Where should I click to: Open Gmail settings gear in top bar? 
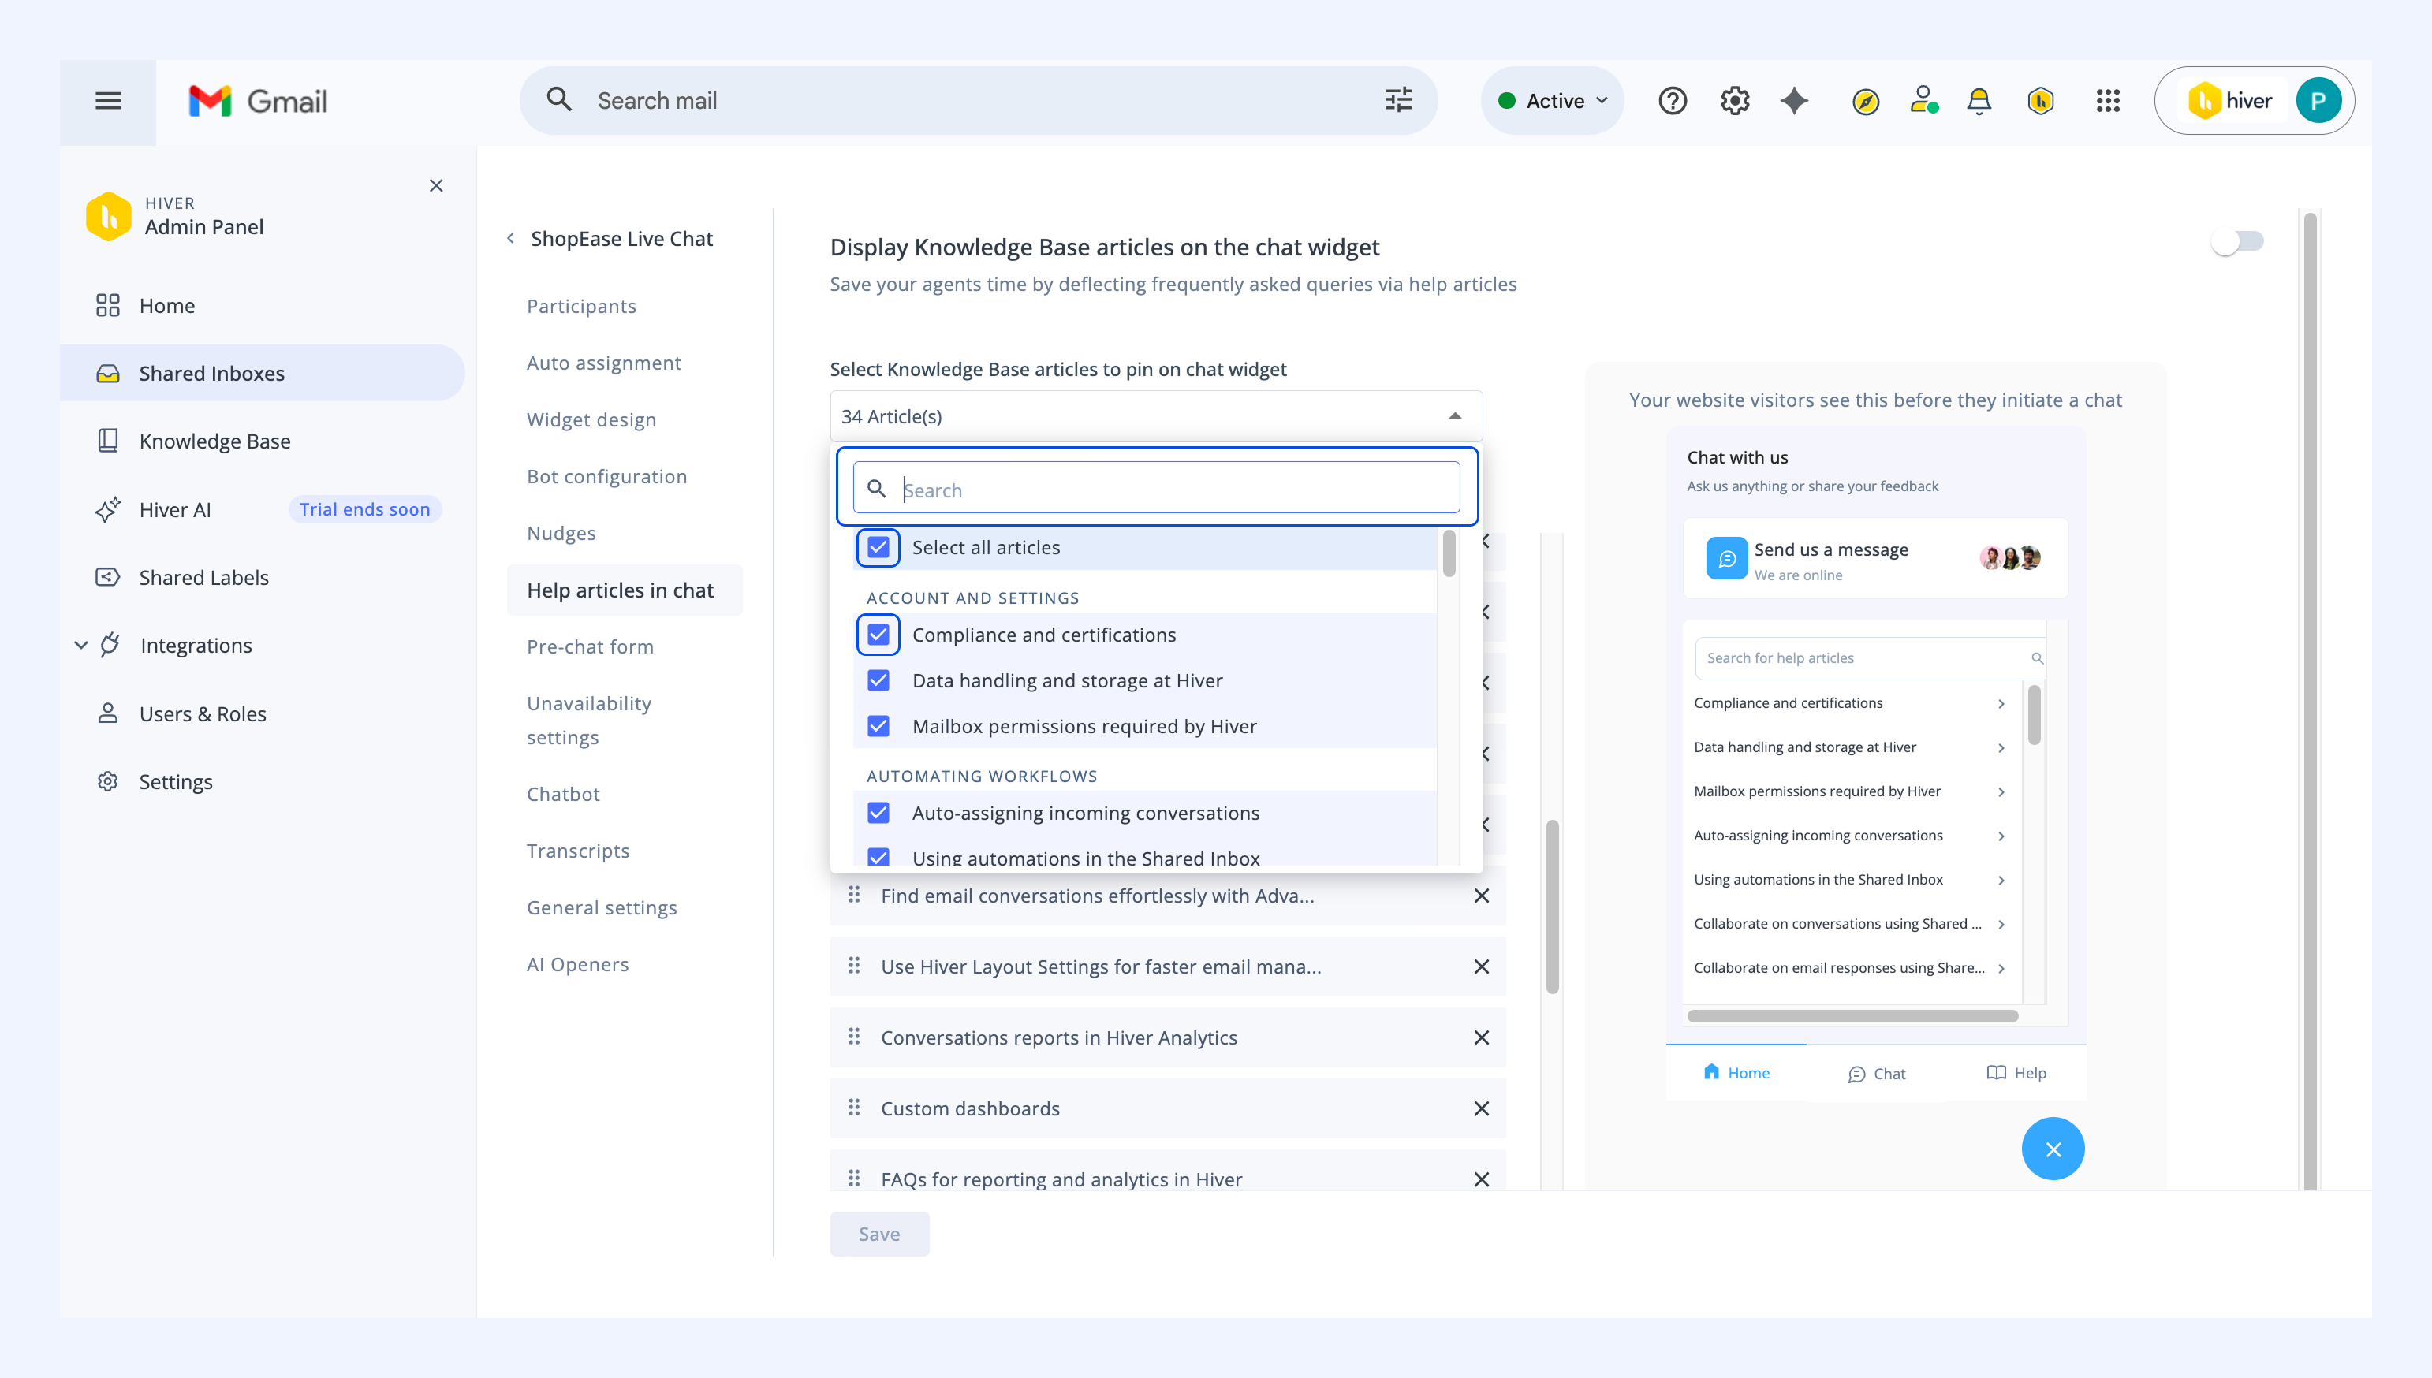point(1734,100)
